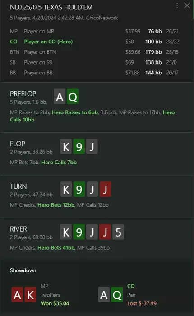The image size is (194, 316).
Task: Click Player on MP name
Action: click(39, 31)
